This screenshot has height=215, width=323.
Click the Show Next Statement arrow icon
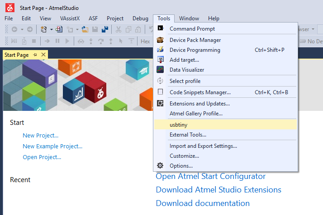click(47, 41)
